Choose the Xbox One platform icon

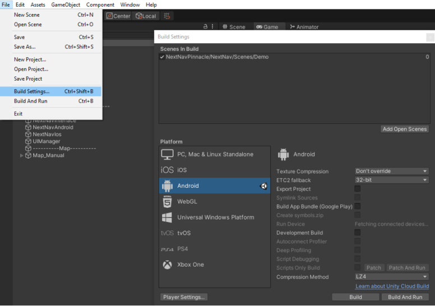click(167, 265)
